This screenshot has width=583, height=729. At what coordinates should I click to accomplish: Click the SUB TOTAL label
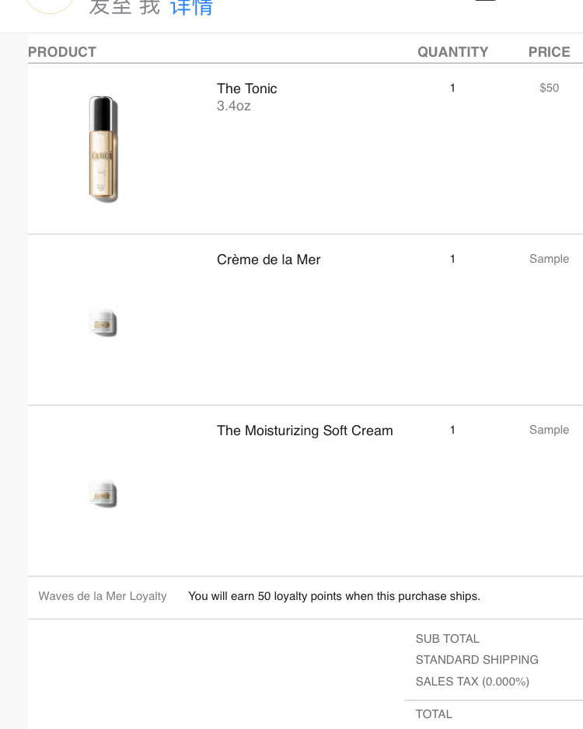[x=447, y=639]
